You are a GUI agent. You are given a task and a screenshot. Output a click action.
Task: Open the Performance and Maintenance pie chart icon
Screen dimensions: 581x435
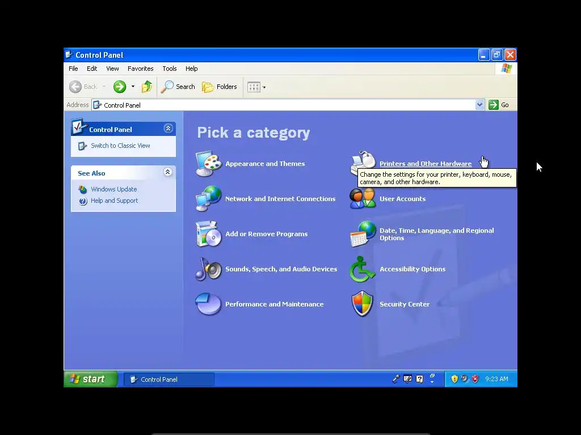[208, 304]
